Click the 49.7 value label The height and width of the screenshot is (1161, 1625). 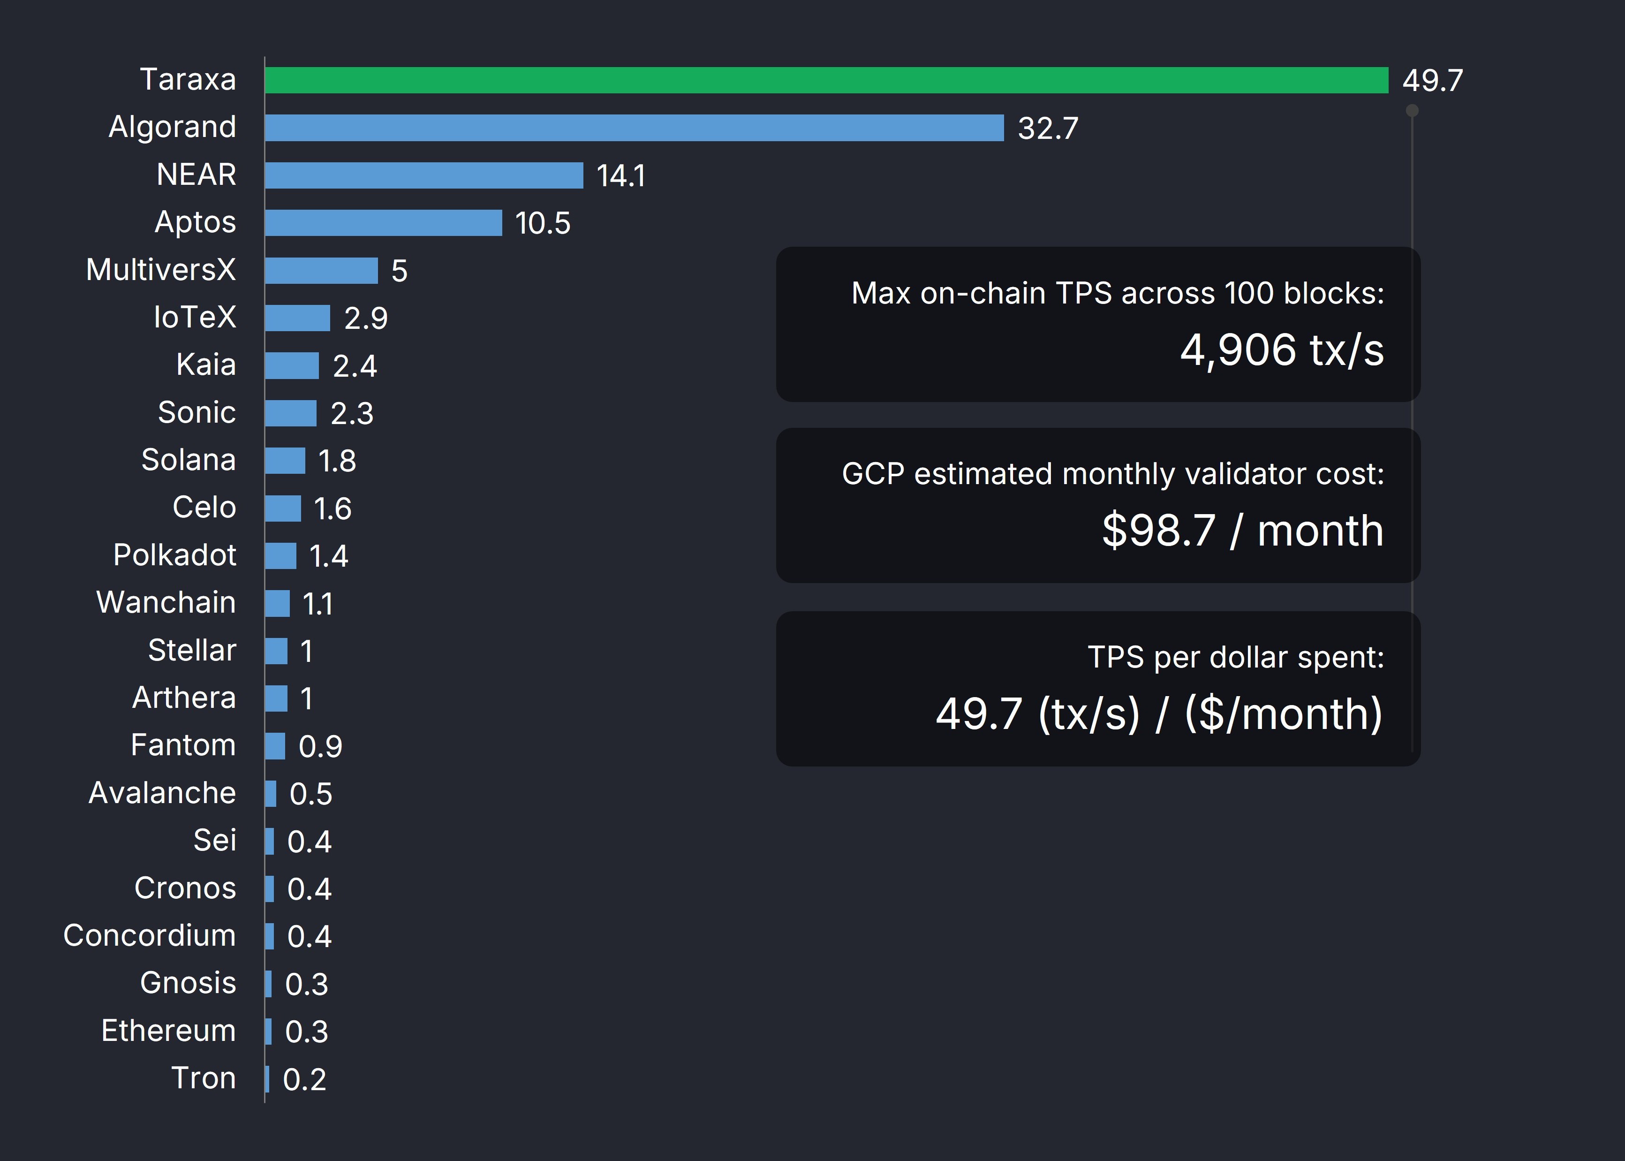(1433, 80)
